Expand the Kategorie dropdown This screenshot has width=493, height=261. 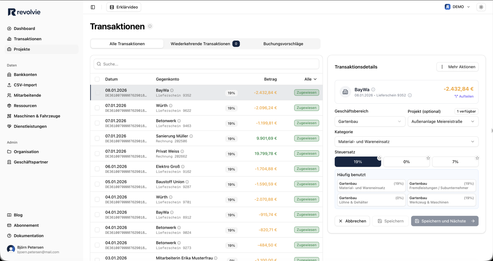(406, 142)
